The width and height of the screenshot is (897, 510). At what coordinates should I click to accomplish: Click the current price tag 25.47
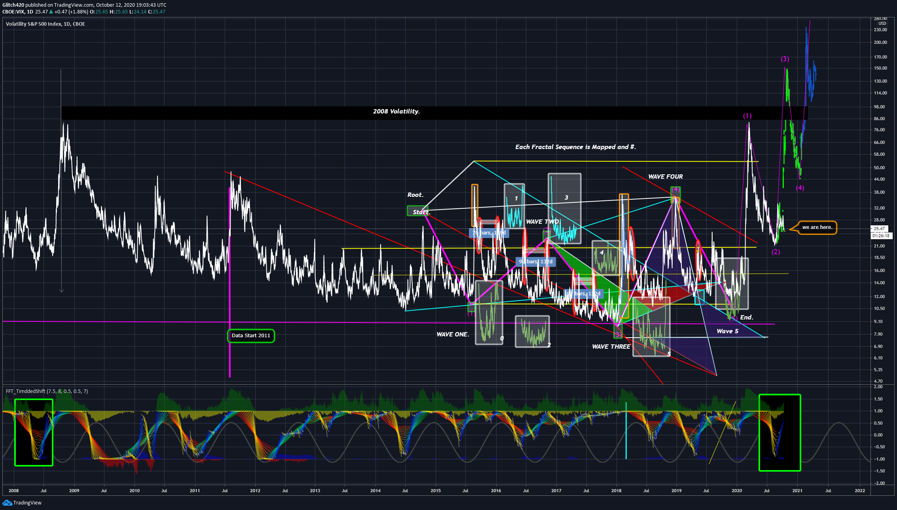click(879, 229)
